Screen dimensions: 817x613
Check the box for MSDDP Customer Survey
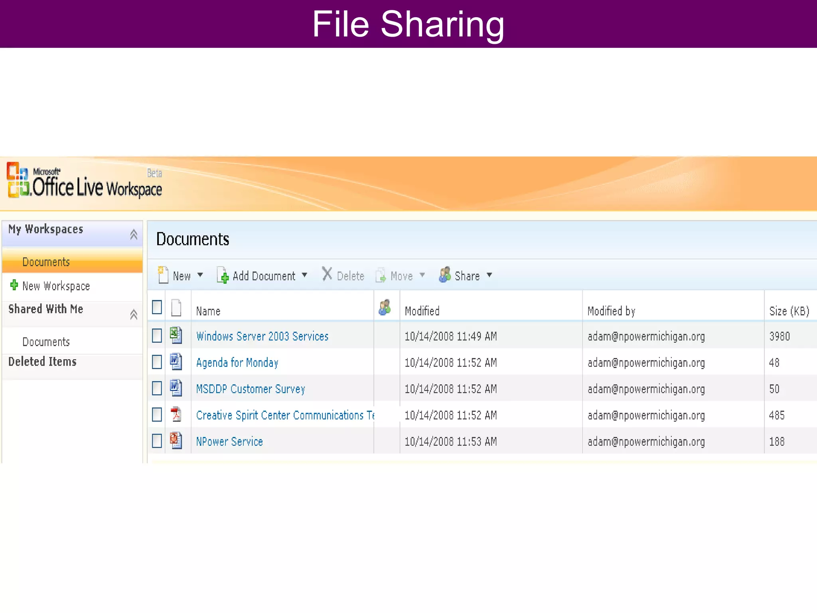coord(157,388)
